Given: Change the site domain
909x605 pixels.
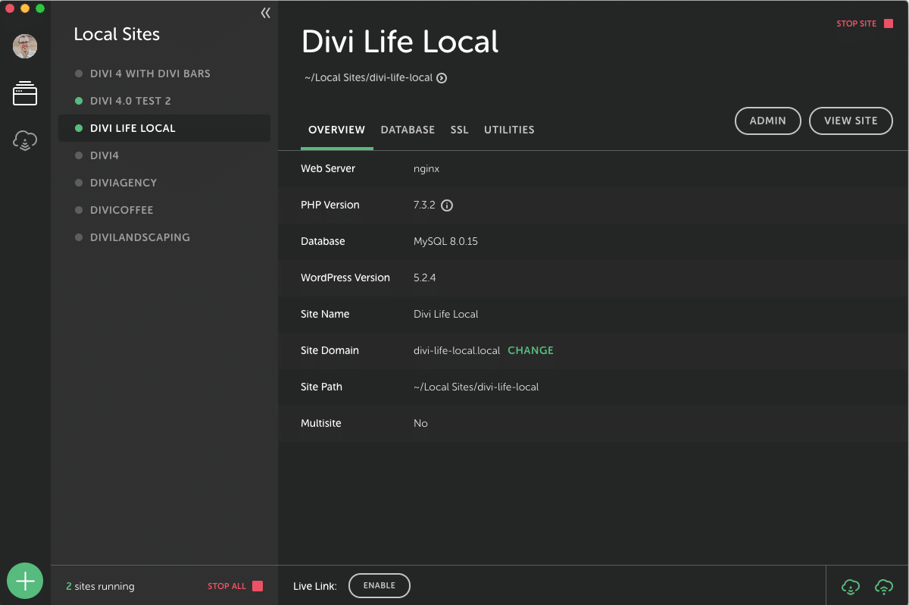Looking at the screenshot, I should pyautogui.click(x=530, y=350).
